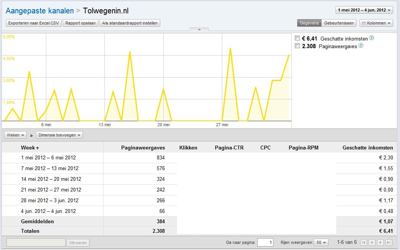The width and height of the screenshot is (400, 250).
Task: Open the Kolommen dropdown
Action: tap(376, 23)
